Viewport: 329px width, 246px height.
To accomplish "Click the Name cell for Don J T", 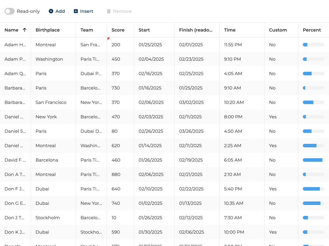I will point(14,217).
